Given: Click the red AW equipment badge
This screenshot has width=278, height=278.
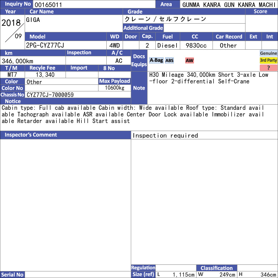Looking at the screenshot, I should (189, 60).
